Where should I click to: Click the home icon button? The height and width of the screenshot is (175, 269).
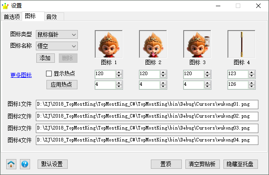pyautogui.click(x=12, y=164)
